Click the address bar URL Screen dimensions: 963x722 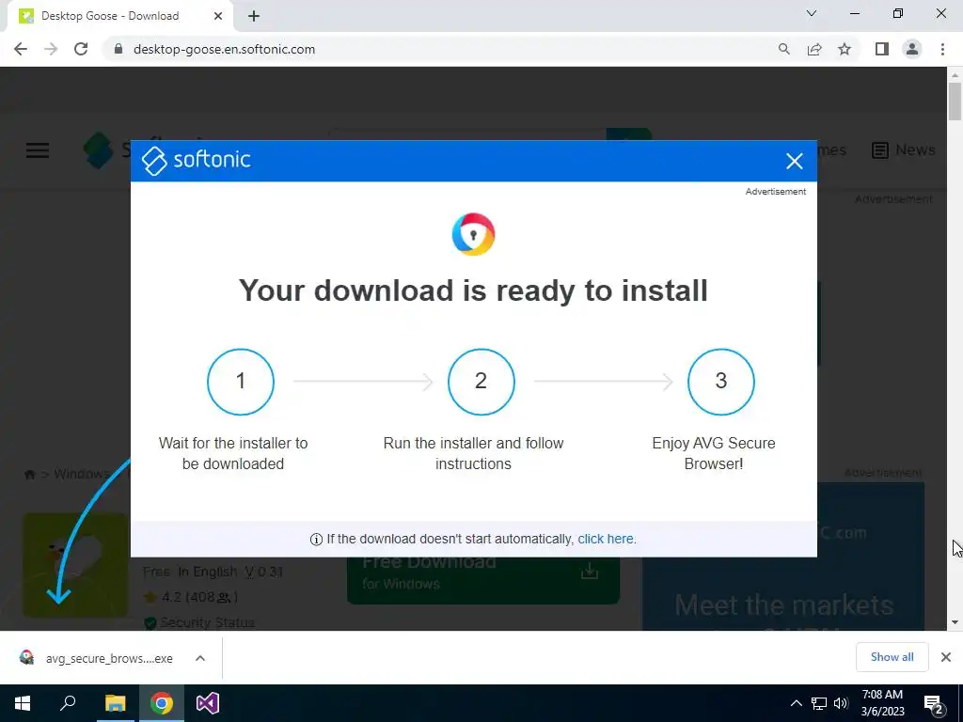pos(224,49)
